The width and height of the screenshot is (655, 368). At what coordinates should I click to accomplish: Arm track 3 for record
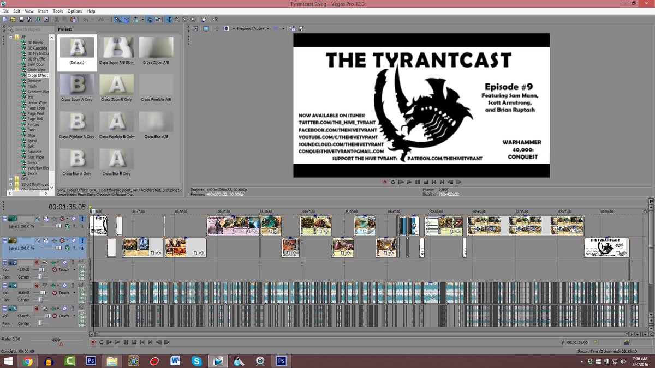click(x=37, y=262)
